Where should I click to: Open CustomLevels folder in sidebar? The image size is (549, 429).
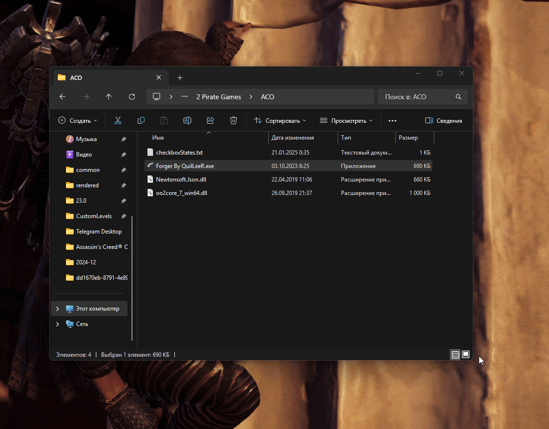tap(94, 216)
